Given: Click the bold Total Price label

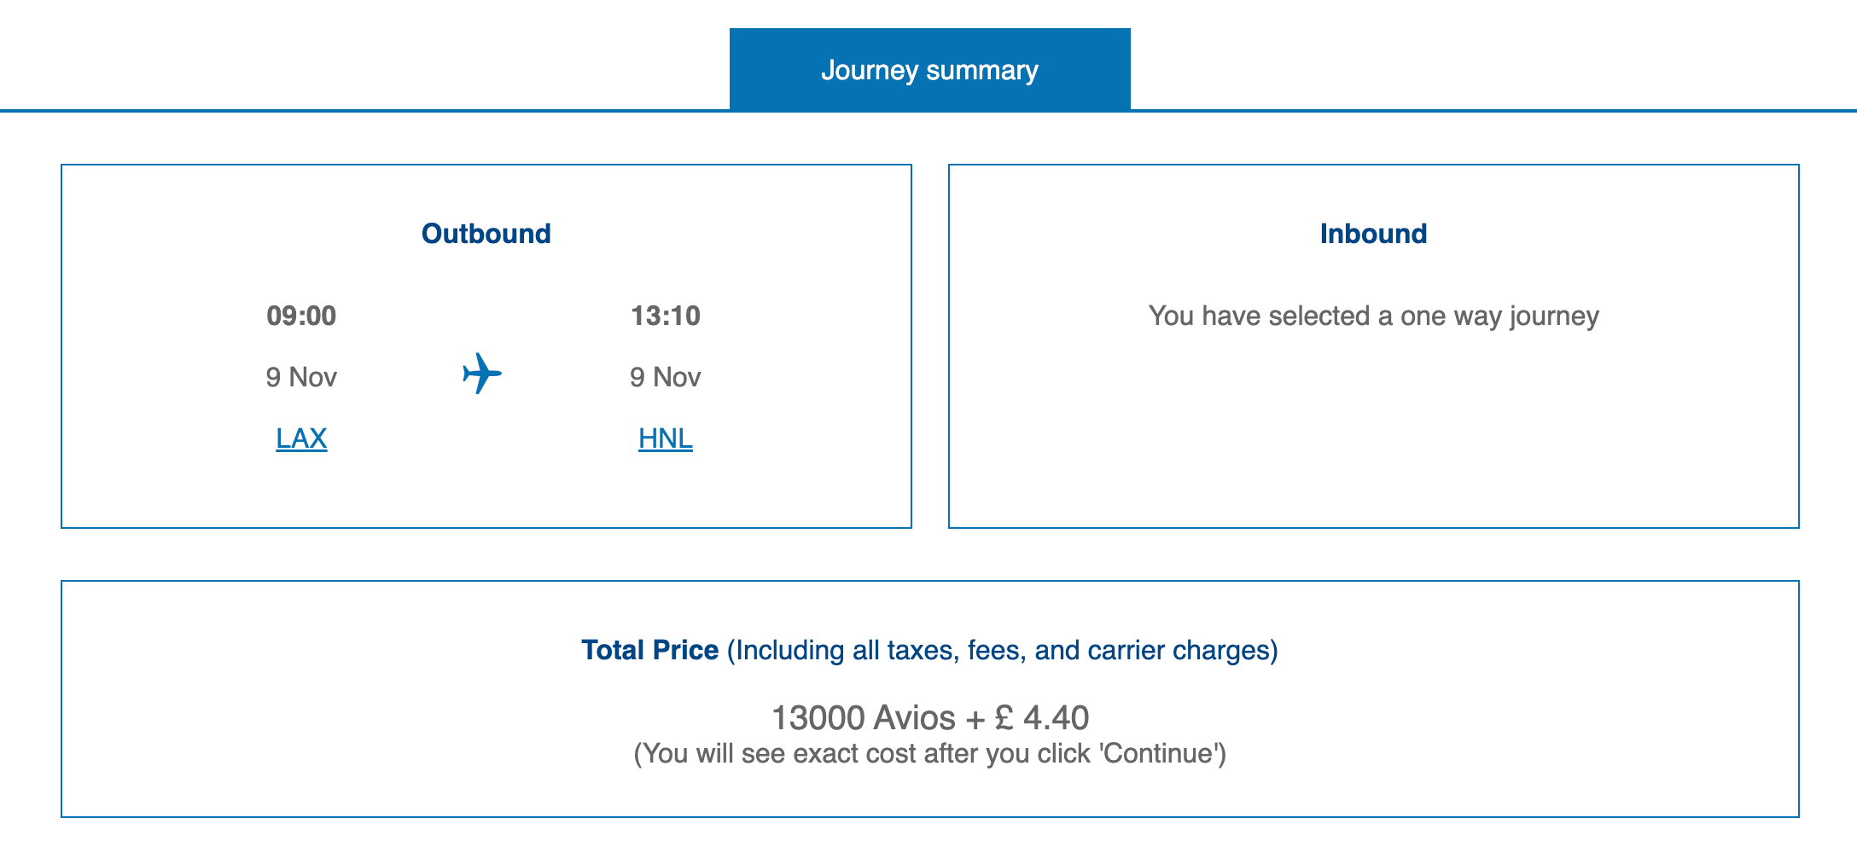Looking at the screenshot, I should [x=649, y=650].
